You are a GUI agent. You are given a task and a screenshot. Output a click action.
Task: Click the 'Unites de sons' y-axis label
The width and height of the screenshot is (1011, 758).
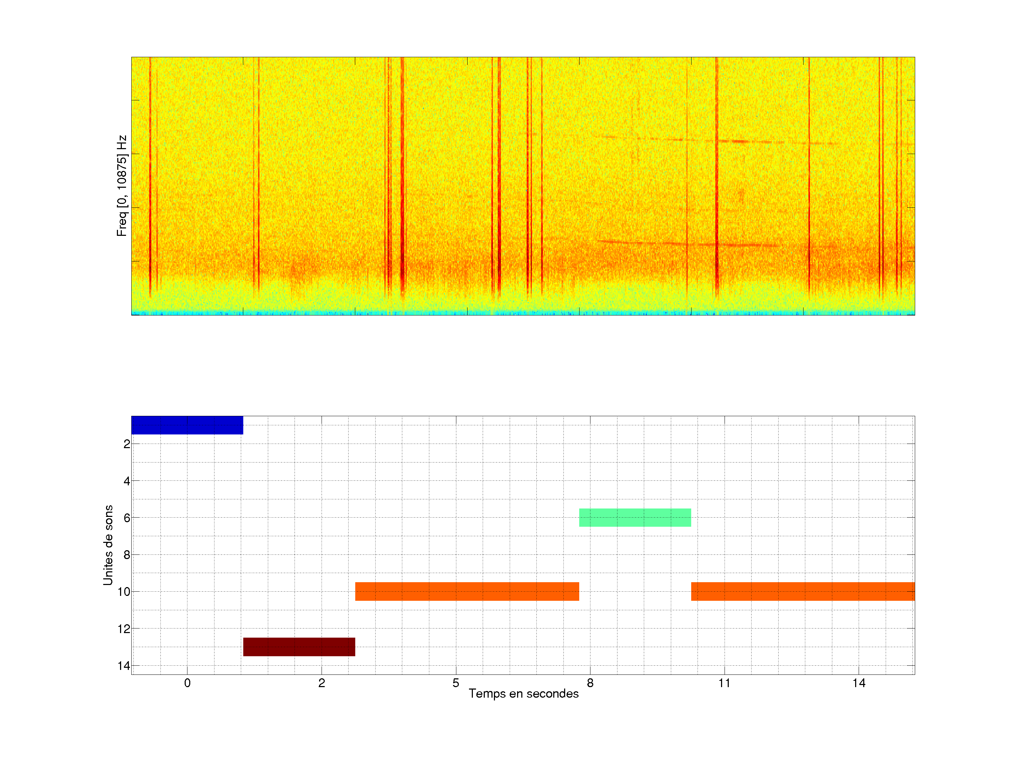click(108, 545)
